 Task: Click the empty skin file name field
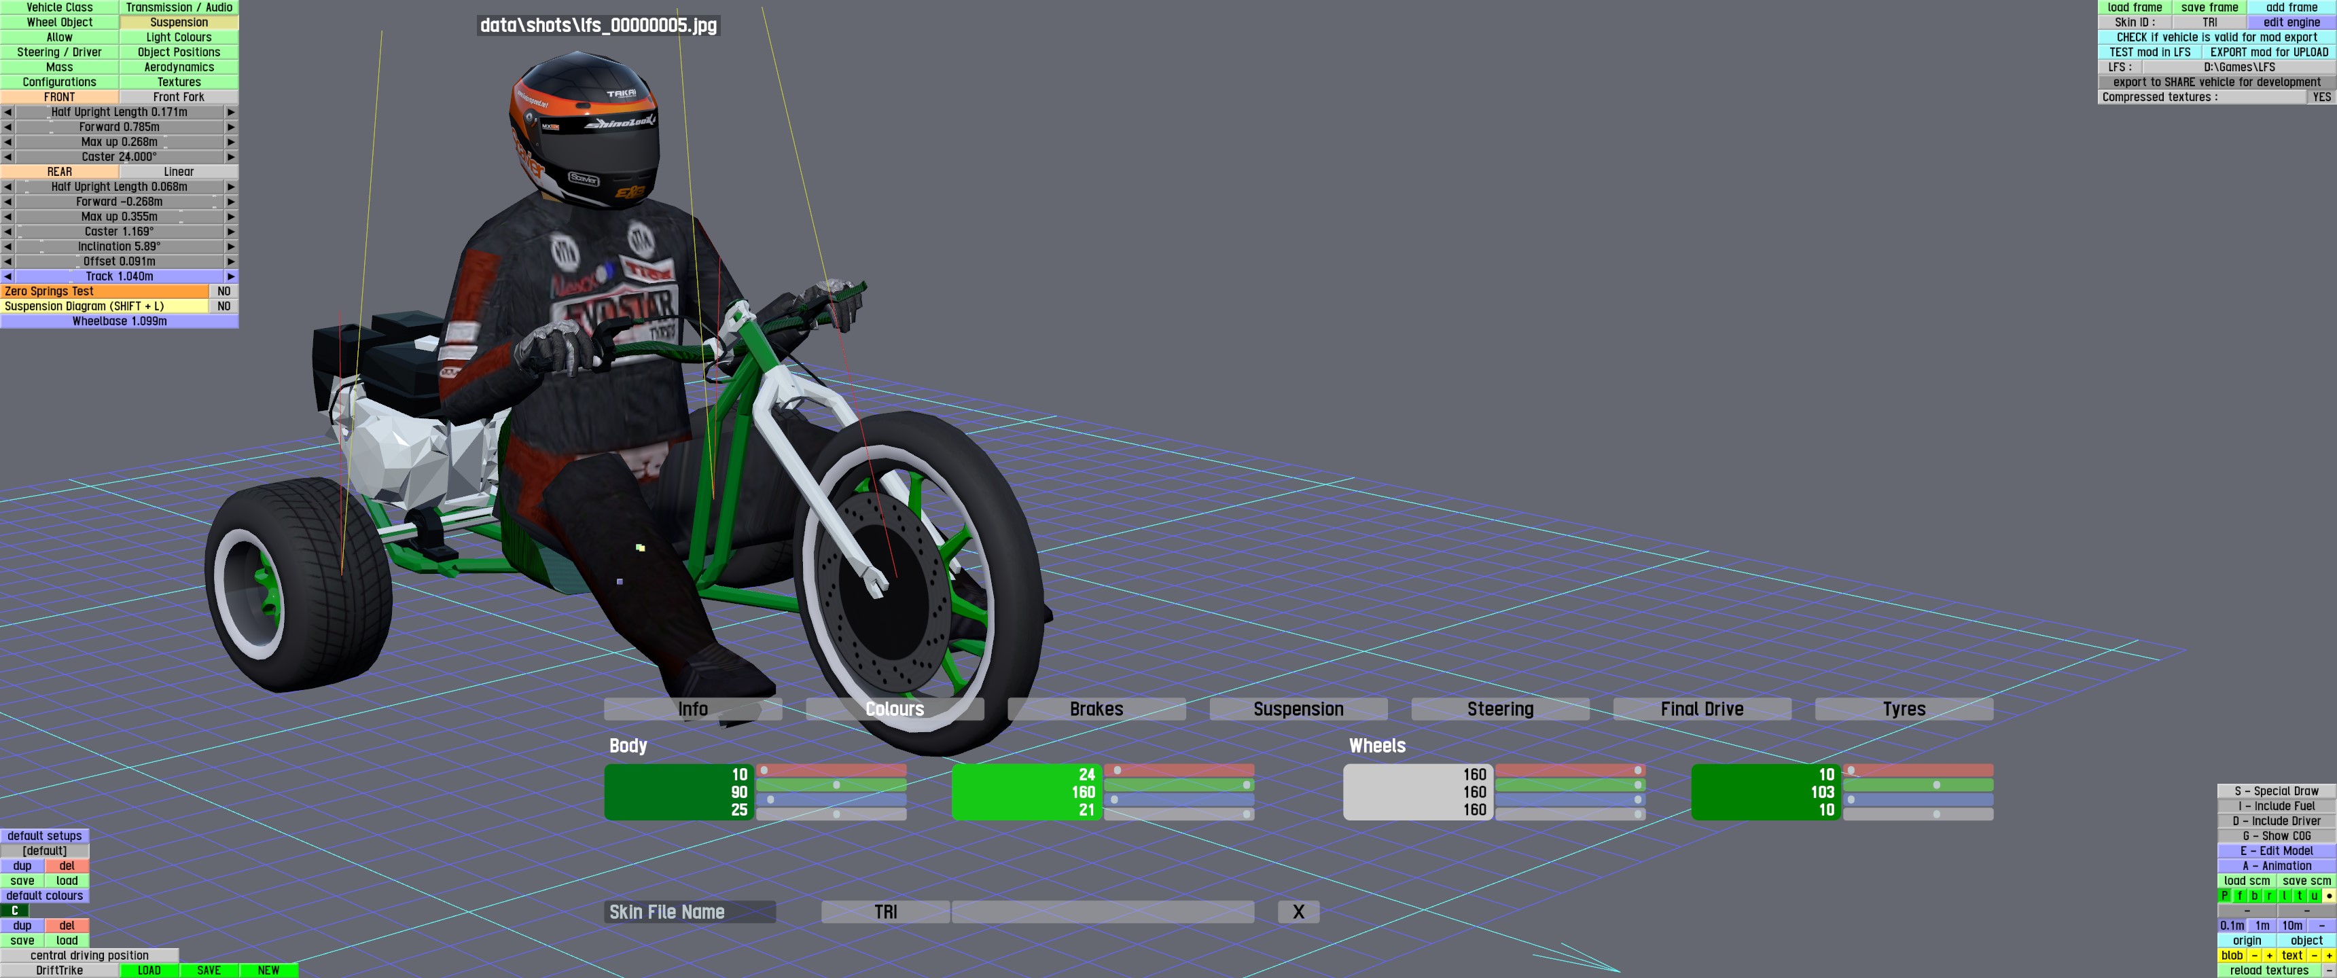click(1103, 911)
